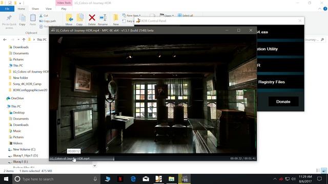Click the search icon in Explorer search box

pos(322,39)
